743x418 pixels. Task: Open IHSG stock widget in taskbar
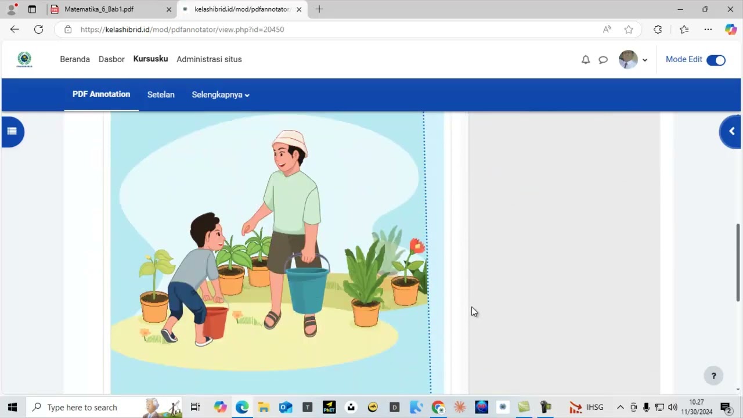[x=586, y=407]
